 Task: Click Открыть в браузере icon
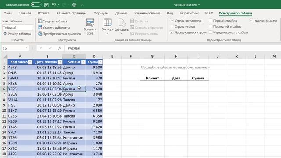coord(132,27)
